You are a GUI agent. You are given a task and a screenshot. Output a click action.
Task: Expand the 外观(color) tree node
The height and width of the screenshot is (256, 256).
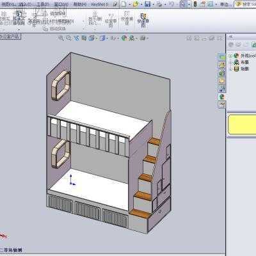click(x=230, y=56)
